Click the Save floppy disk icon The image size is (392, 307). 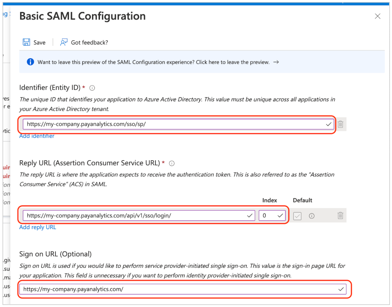26,42
